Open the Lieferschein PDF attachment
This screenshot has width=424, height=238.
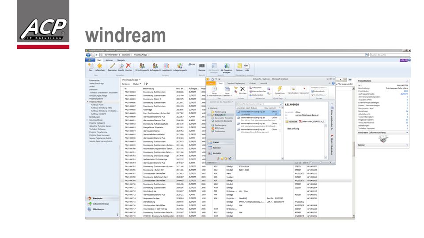[x=313, y=122]
